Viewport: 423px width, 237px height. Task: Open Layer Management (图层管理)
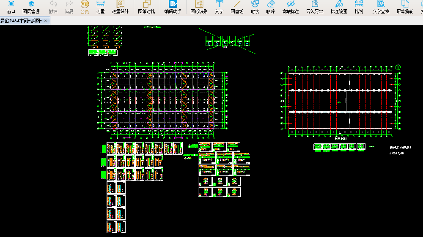point(31,7)
